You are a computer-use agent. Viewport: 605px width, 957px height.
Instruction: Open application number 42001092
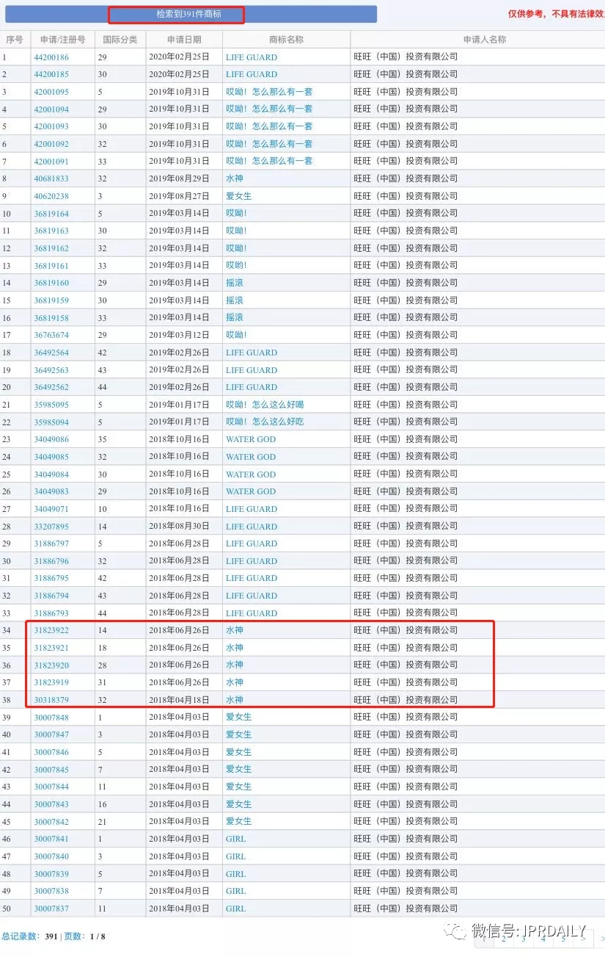coord(51,144)
